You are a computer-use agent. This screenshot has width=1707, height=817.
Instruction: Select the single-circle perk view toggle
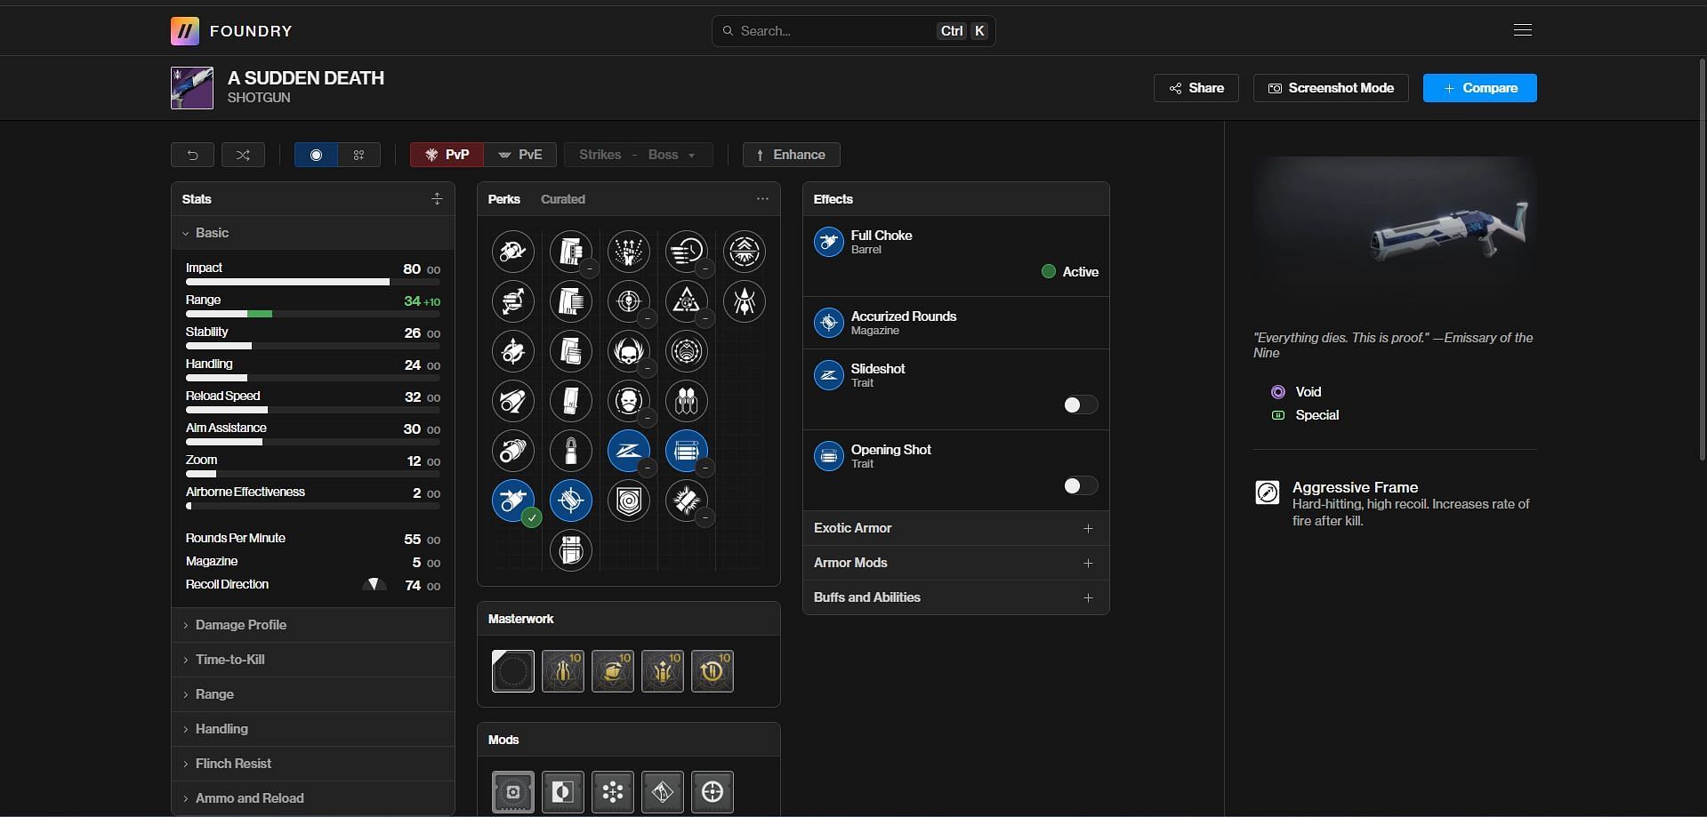(x=316, y=155)
